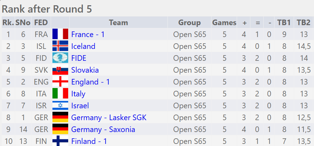
Task: Click the England flag icon
Action: [x=60, y=82]
